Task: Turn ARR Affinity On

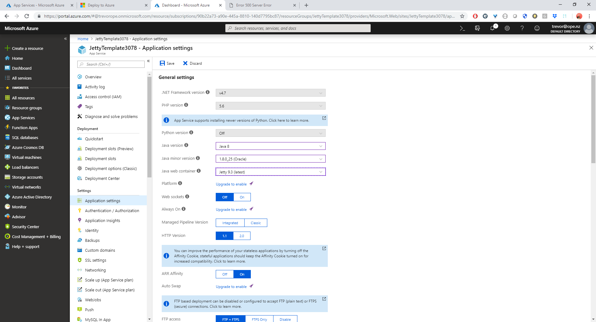Action: [x=242, y=274]
